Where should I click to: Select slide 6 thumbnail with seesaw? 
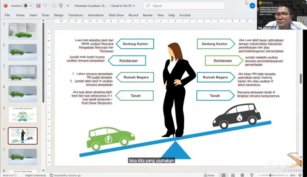tap(22, 136)
